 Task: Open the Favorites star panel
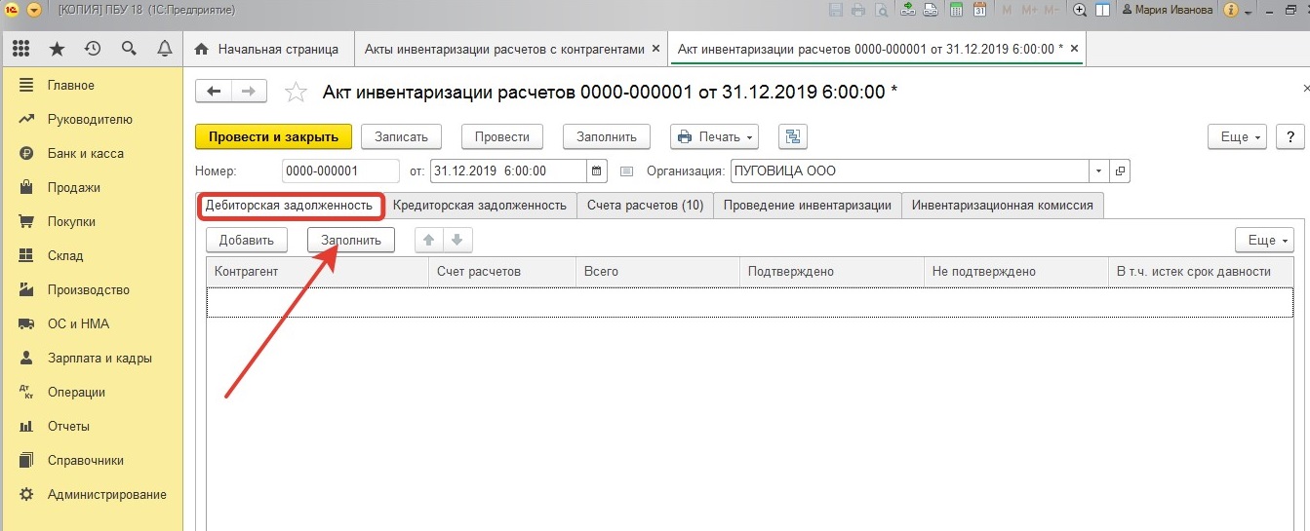click(58, 49)
